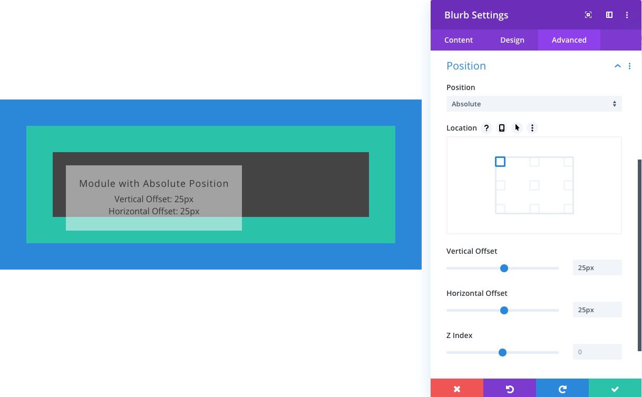
Task: Enable responsive Location settings via phone icon
Action: click(501, 128)
